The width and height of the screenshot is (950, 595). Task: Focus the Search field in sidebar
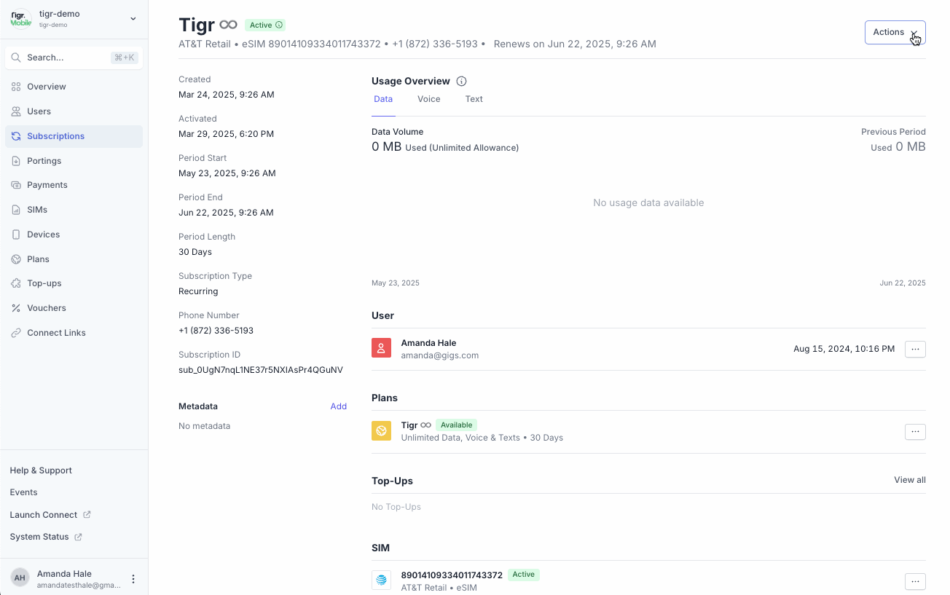coord(74,58)
